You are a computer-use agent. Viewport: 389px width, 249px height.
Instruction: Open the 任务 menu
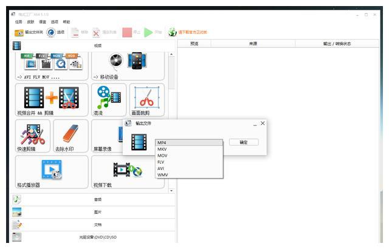[x=19, y=22]
